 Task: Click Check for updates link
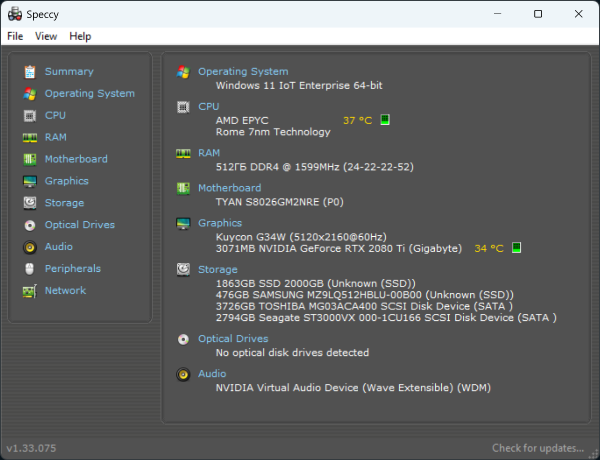click(538, 448)
